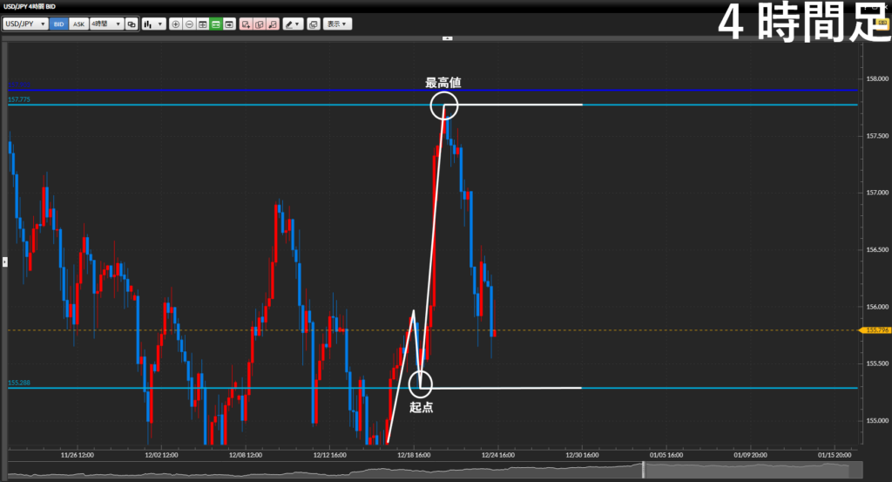Image resolution: width=892 pixels, height=482 pixels.
Task: Open the candlestick chart type dropdown
Action: [153, 24]
